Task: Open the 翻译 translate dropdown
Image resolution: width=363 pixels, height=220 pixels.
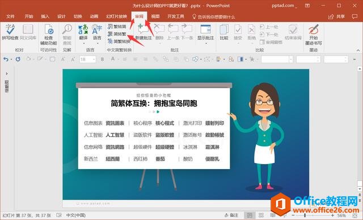Action: coord(83,34)
